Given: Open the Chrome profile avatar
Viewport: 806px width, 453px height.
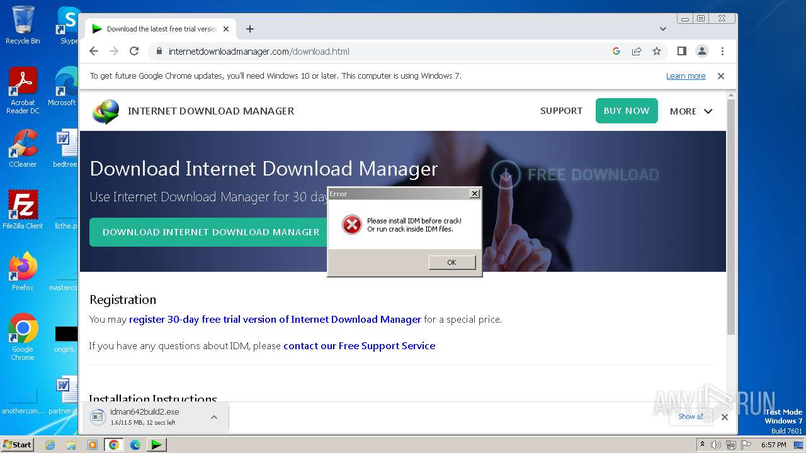Looking at the screenshot, I should [702, 51].
